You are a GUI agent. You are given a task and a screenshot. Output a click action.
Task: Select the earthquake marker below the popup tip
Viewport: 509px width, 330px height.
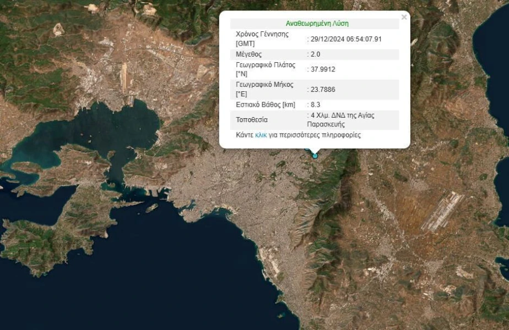pyautogui.click(x=315, y=156)
